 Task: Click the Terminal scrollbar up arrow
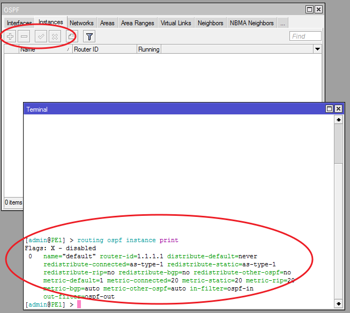coord(339,120)
